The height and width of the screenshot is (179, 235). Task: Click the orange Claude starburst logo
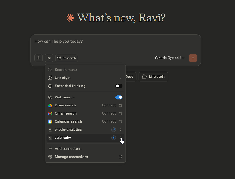70,18
